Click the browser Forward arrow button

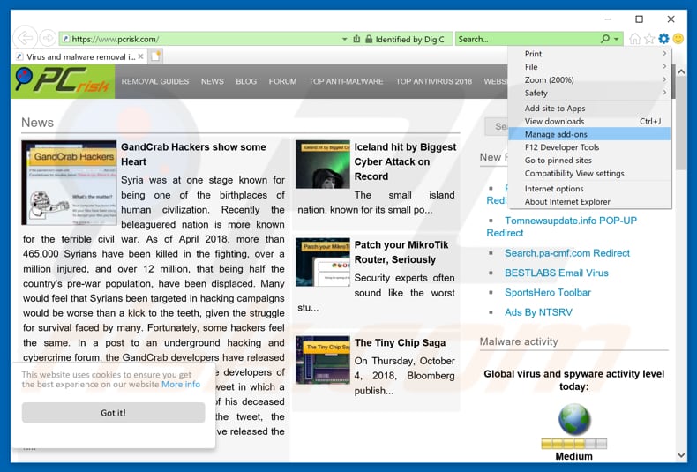pos(48,38)
